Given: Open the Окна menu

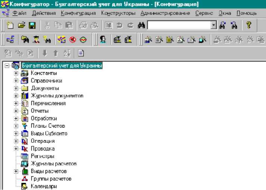Looking at the screenshot, I should tap(225, 13).
